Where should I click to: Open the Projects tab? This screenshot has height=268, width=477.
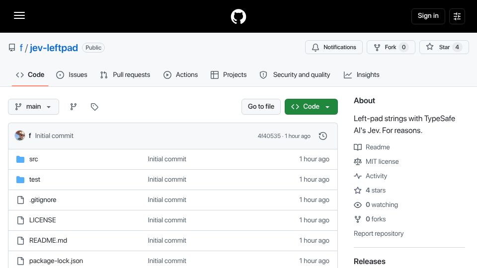[x=229, y=75]
